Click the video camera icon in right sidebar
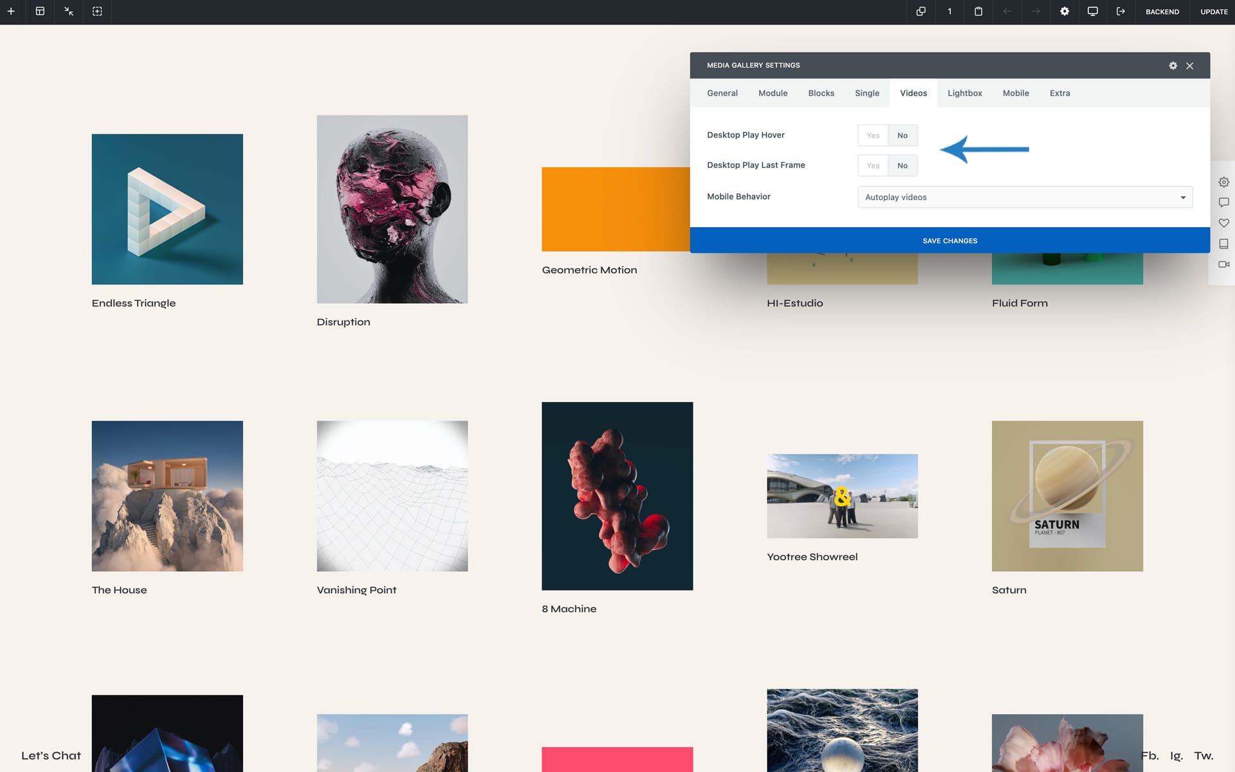Screen dimensions: 1235x772 coord(1223,264)
